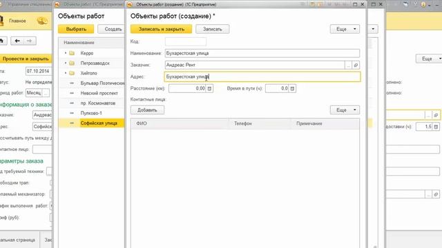The image size is (442, 248).
Task: Click the 'Адрес' input field
Action: coord(262,76)
